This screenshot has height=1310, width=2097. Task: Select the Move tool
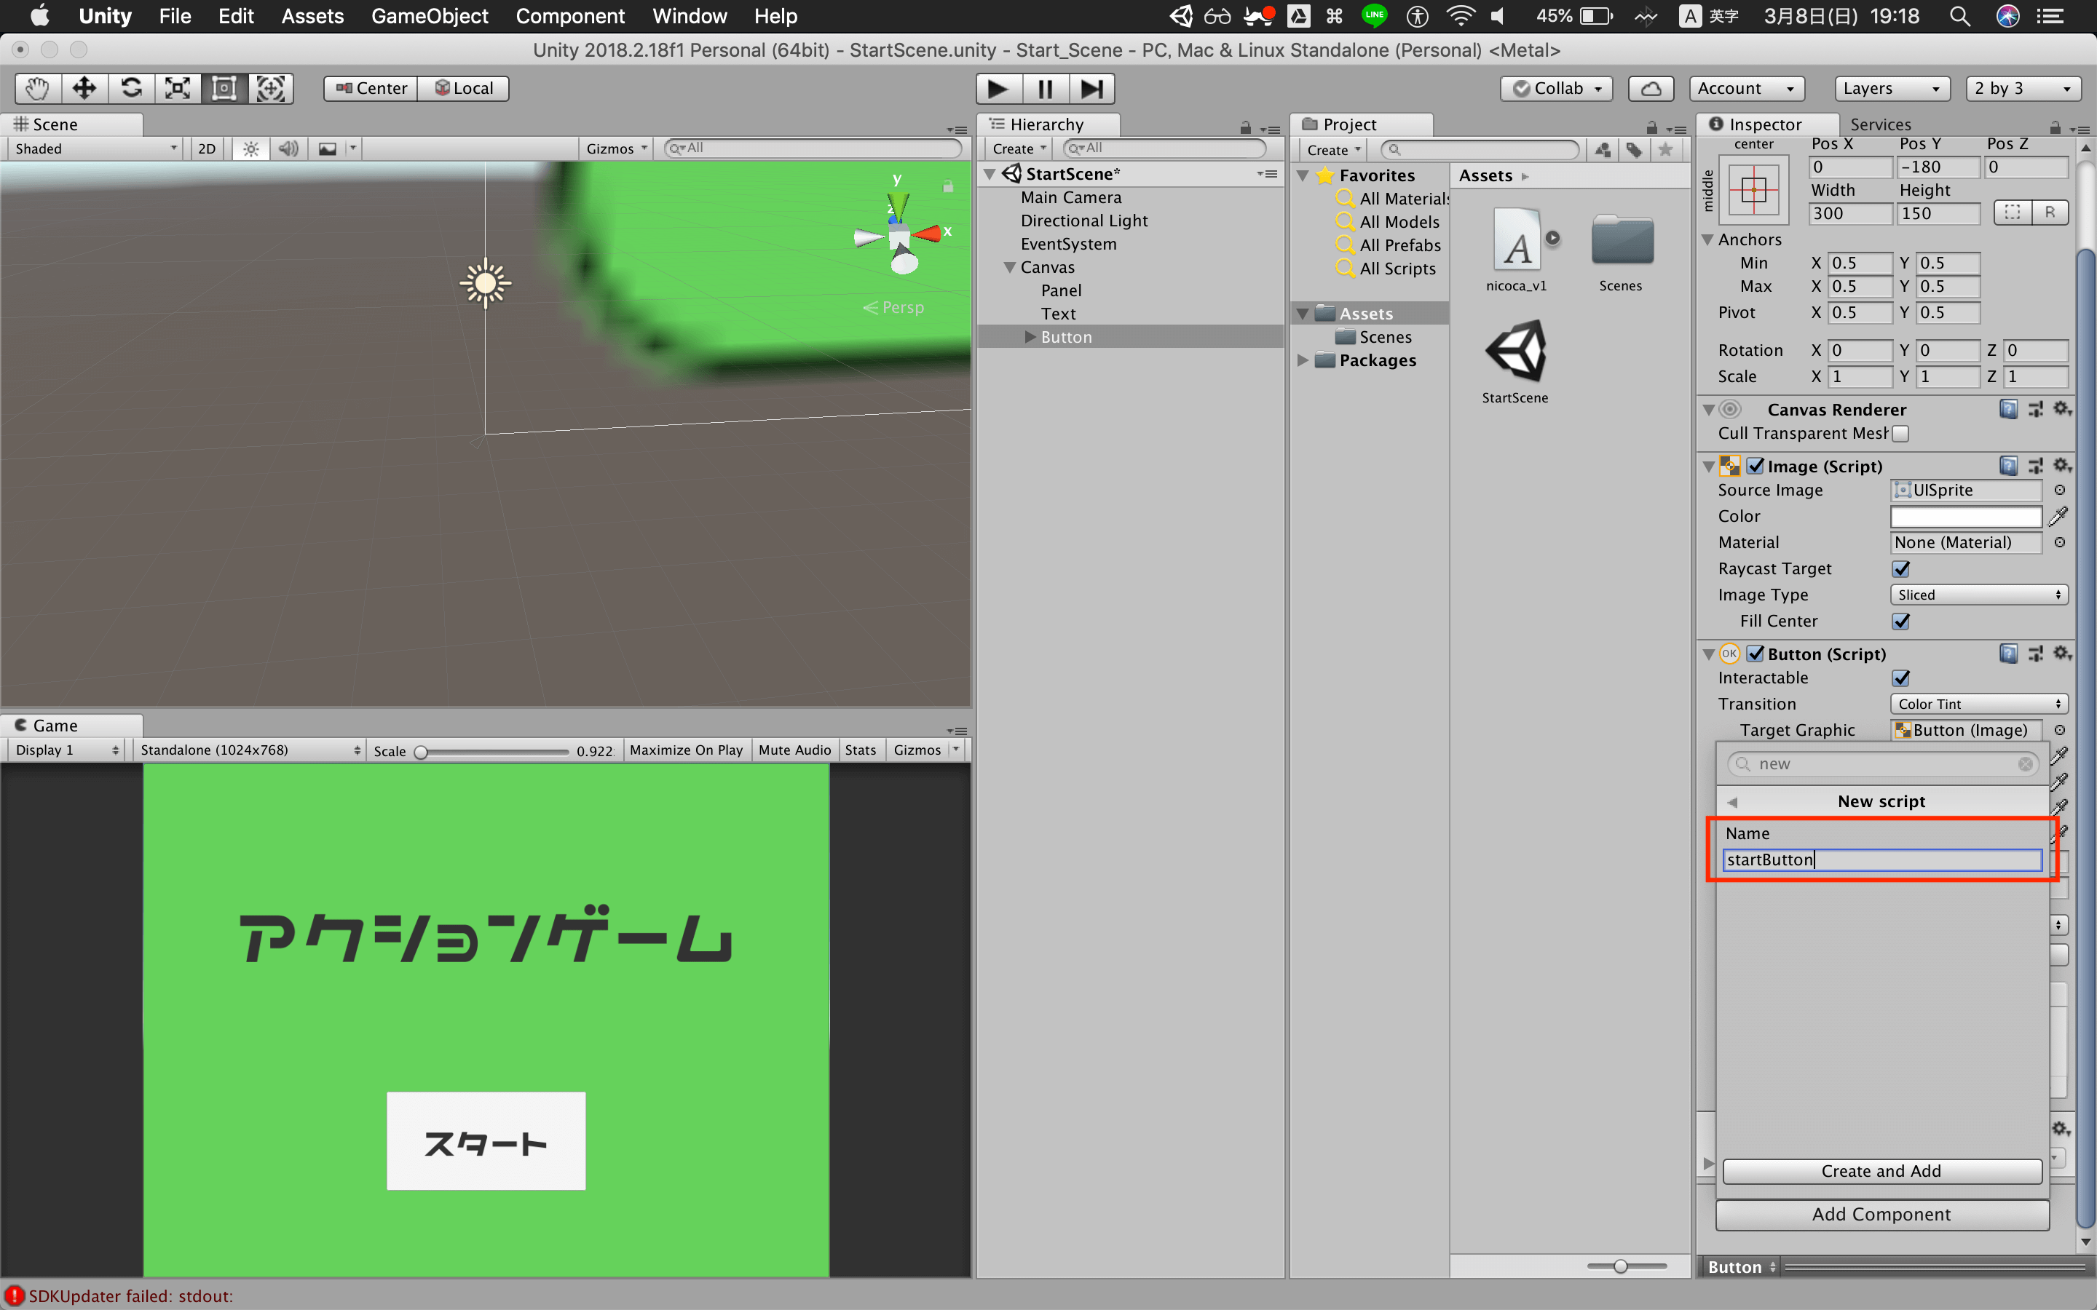(x=85, y=88)
